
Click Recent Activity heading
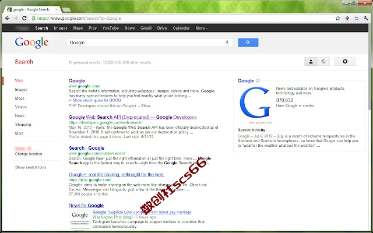[x=251, y=130]
